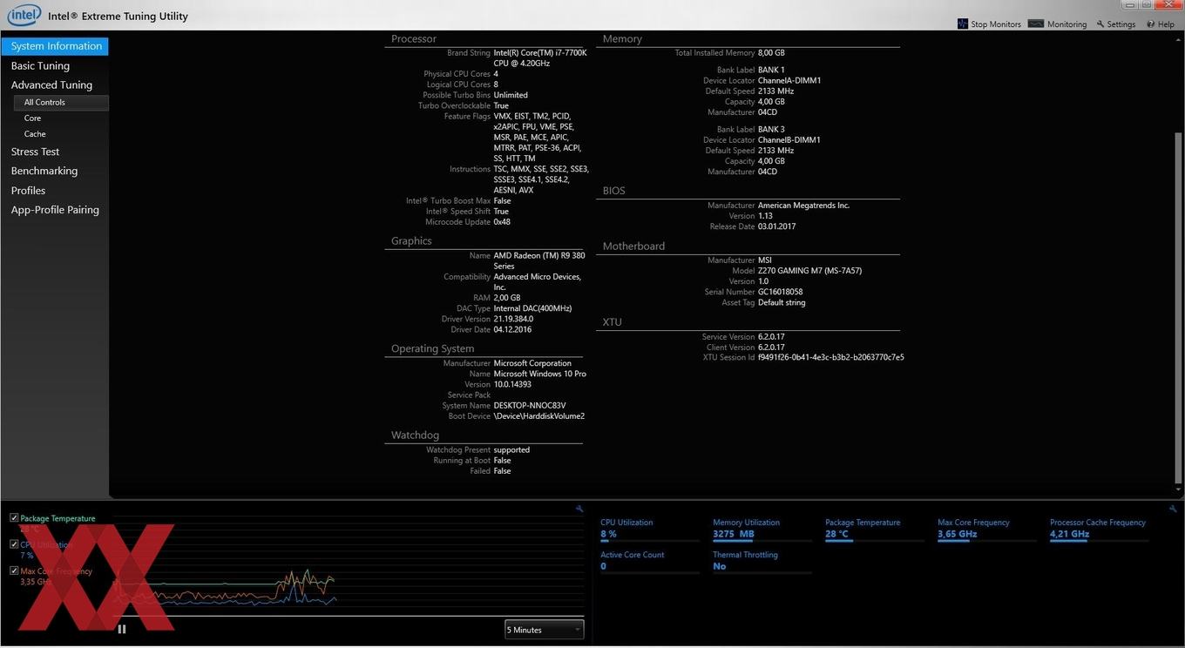The width and height of the screenshot is (1185, 648).
Task: Open App-Profile Pairing in the sidebar
Action: pyautogui.click(x=55, y=210)
